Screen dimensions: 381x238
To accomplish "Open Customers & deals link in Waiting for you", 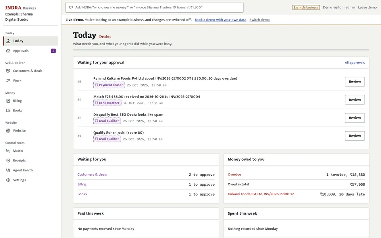I will [x=92, y=175].
